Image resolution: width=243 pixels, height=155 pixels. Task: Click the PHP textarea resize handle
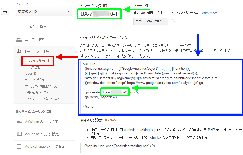(x=239, y=152)
